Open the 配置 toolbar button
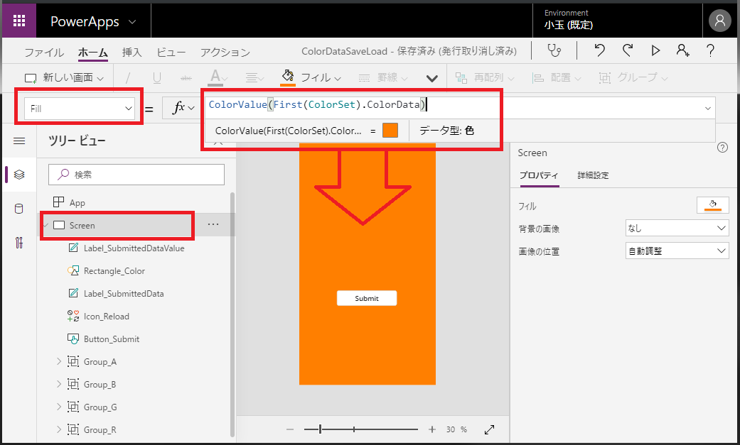 556,78
